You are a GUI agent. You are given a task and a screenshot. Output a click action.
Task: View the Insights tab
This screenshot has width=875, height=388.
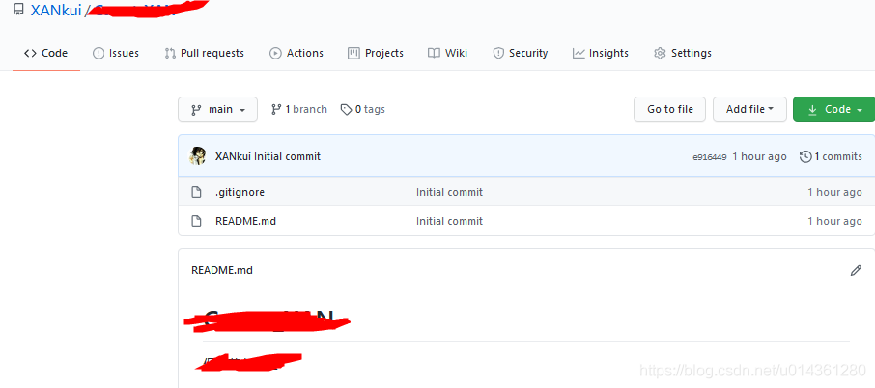click(601, 53)
